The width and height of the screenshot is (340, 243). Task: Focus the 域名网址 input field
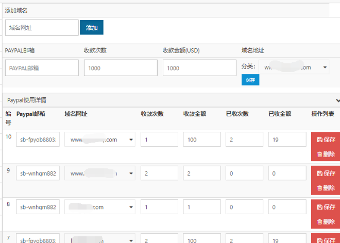(x=42, y=28)
